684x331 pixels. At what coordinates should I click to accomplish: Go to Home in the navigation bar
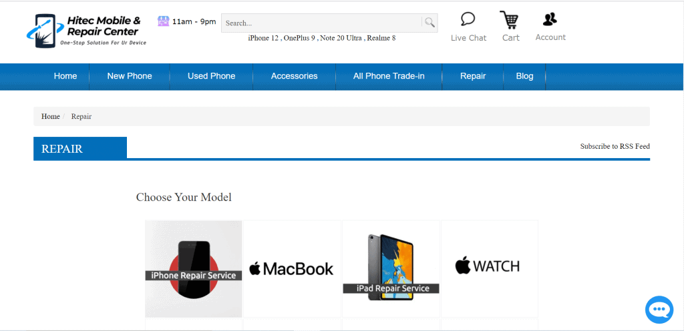pos(65,76)
